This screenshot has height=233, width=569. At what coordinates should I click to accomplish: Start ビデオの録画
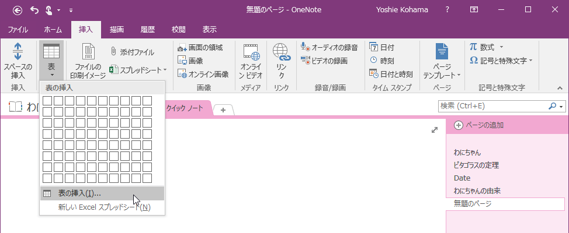[x=324, y=61]
